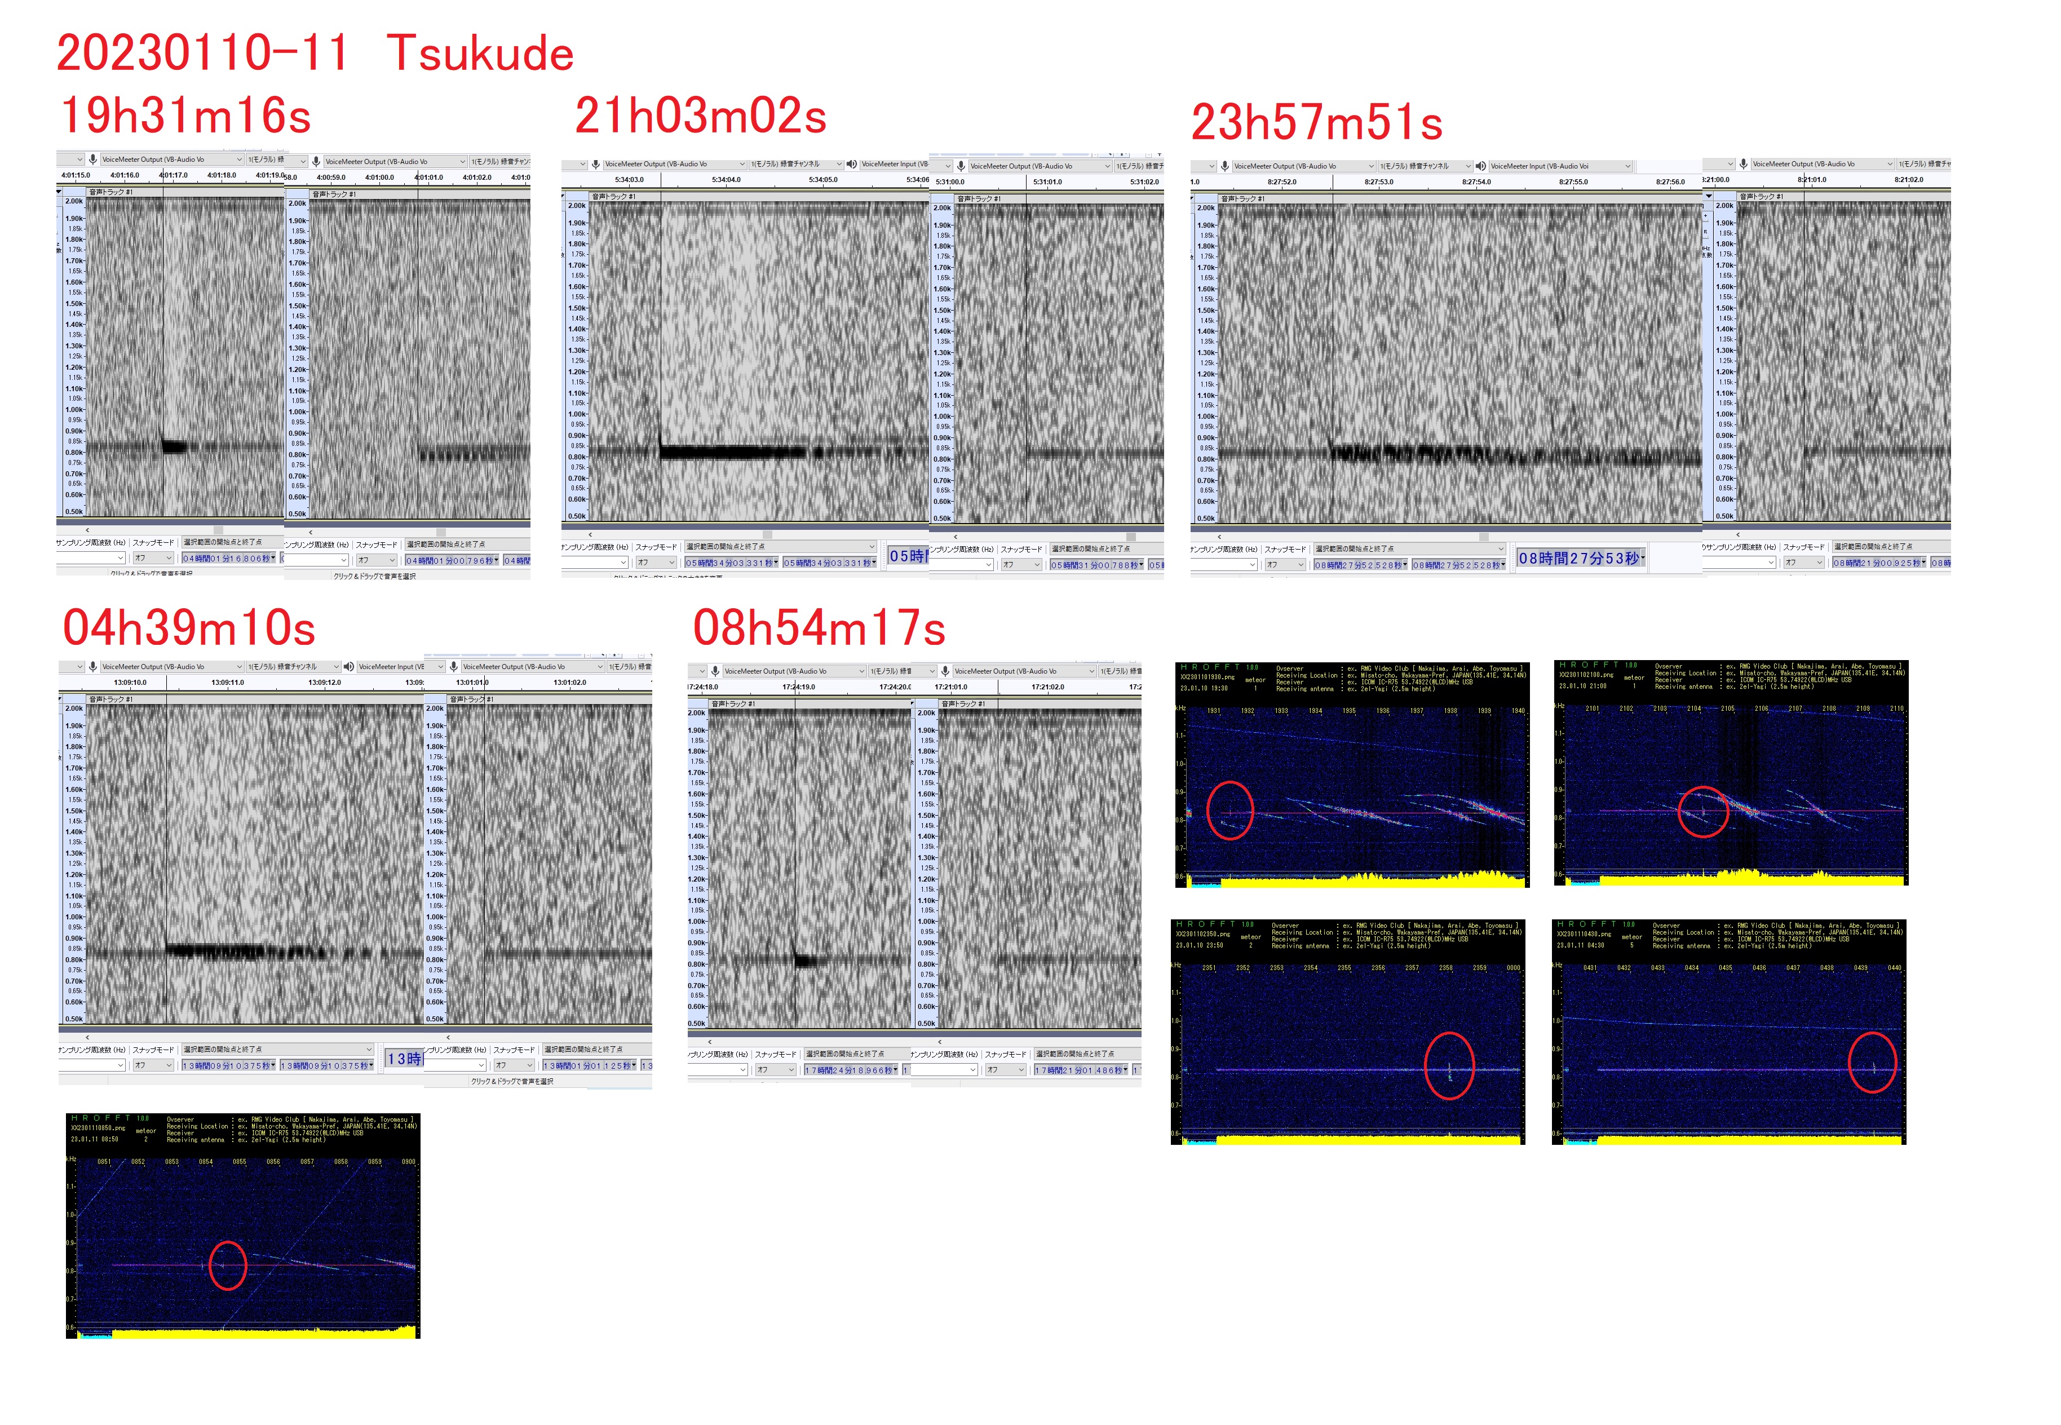Click 音声トラック #1 label above 13:09 spectrogram
The image size is (2061, 1425).
pos(110,699)
